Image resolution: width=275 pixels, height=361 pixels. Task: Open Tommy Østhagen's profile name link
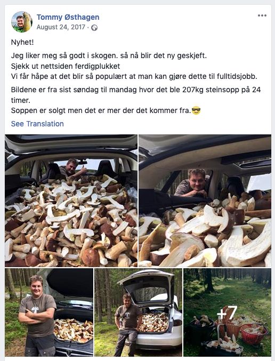pyautogui.click(x=68, y=17)
